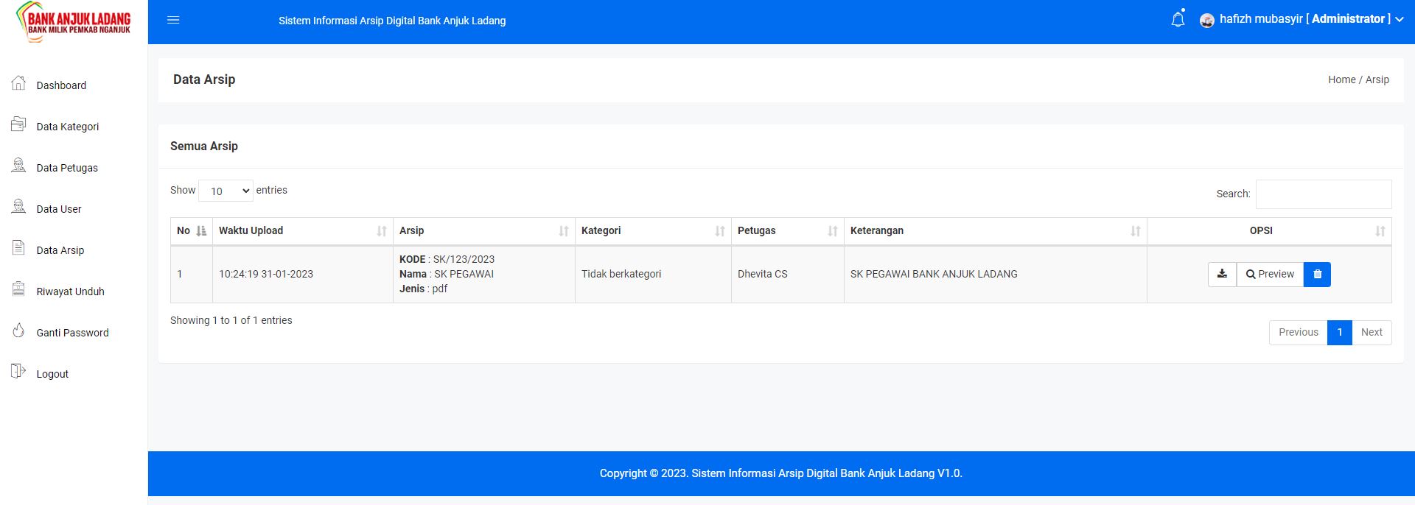Click the Data Arsip page title
Screen dimensions: 1415x505
click(x=204, y=80)
